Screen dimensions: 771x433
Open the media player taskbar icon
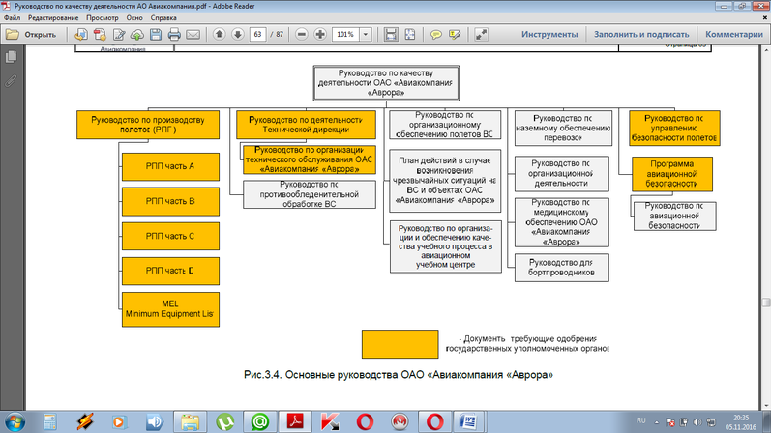pos(119,421)
